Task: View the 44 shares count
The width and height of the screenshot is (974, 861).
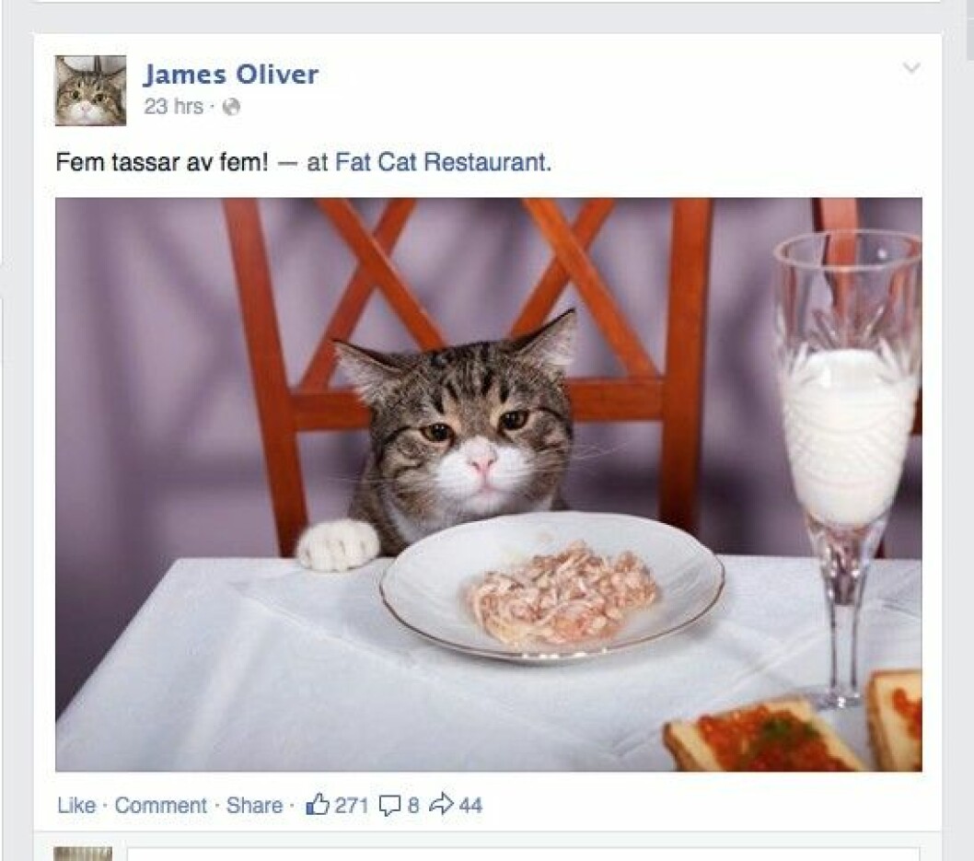Action: [470, 805]
